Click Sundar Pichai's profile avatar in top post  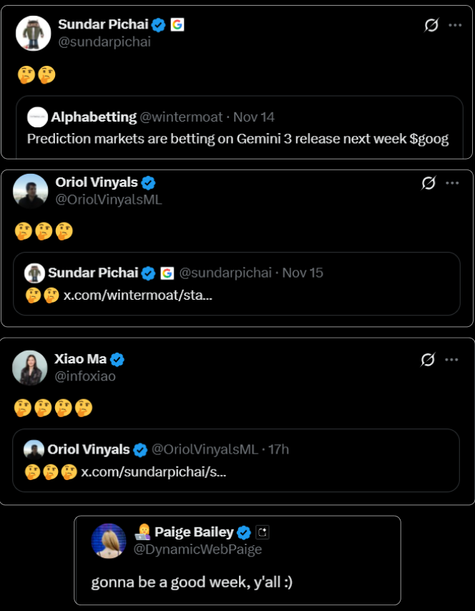click(33, 33)
